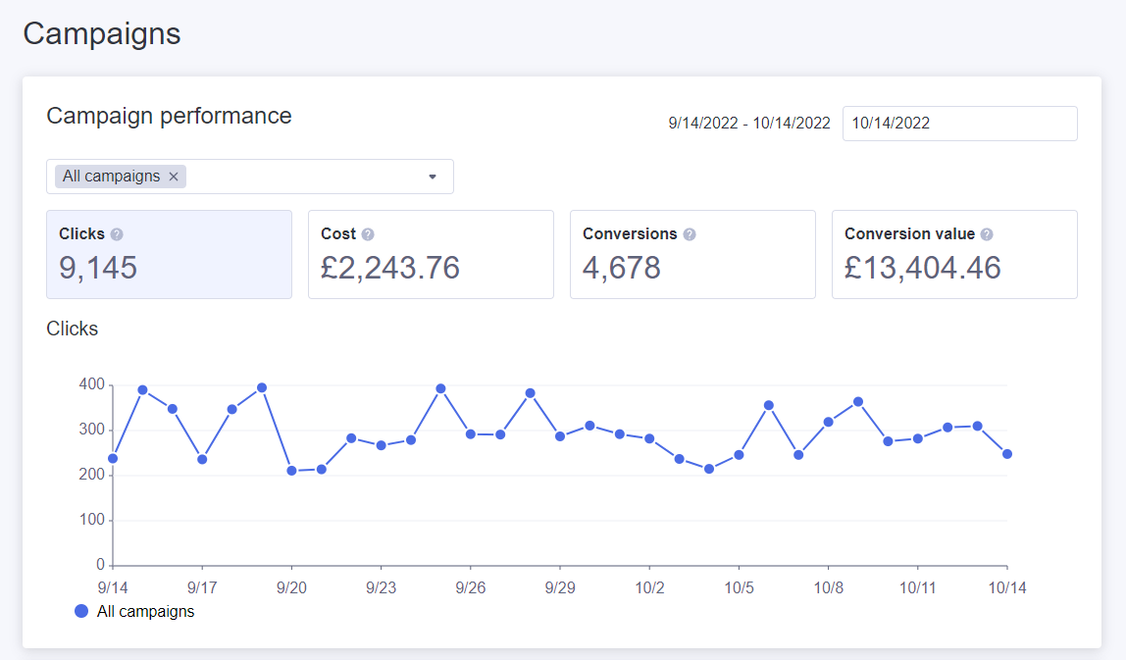Show the Conversion value metric card
The width and height of the screenshot is (1126, 660).
pos(954,254)
